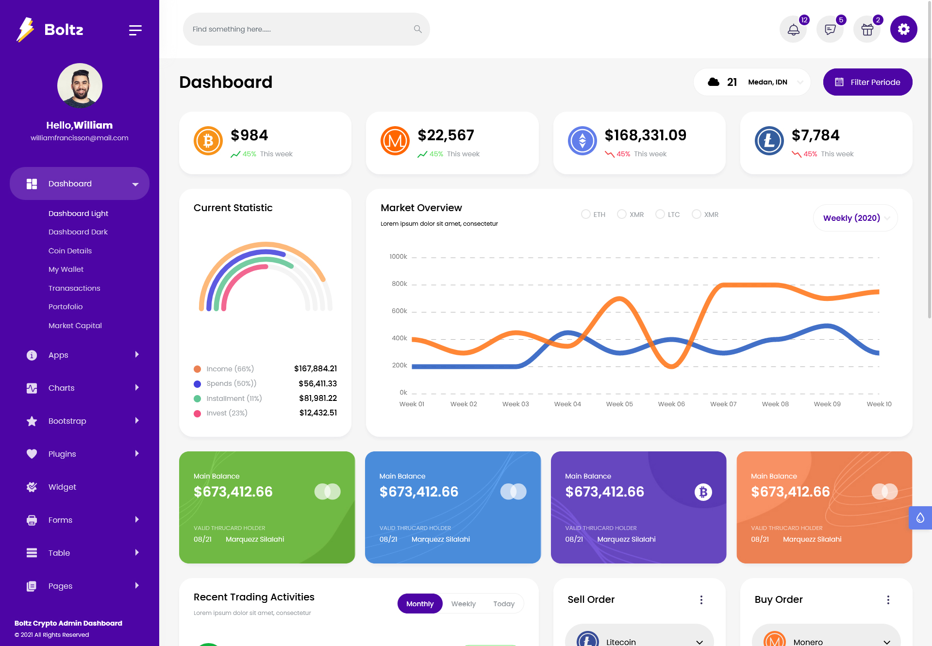Click in the Find something here search field
This screenshot has width=932, height=646.
pyautogui.click(x=306, y=29)
